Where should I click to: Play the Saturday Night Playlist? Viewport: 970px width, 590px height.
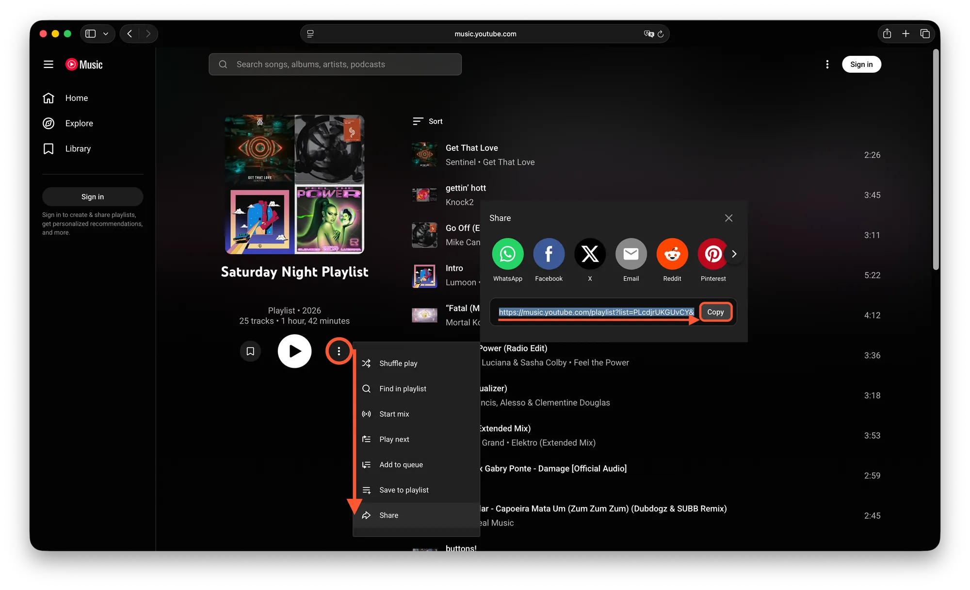[x=294, y=351]
